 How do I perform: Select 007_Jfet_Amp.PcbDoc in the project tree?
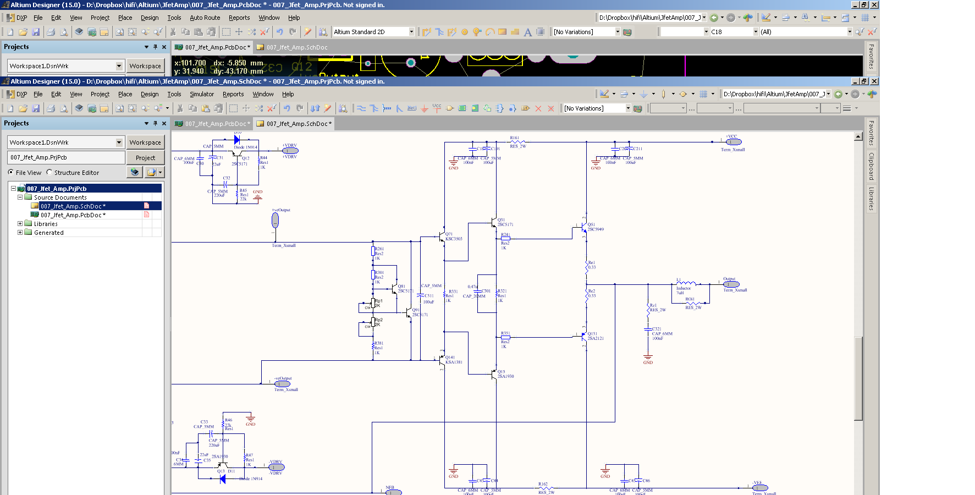coord(73,215)
